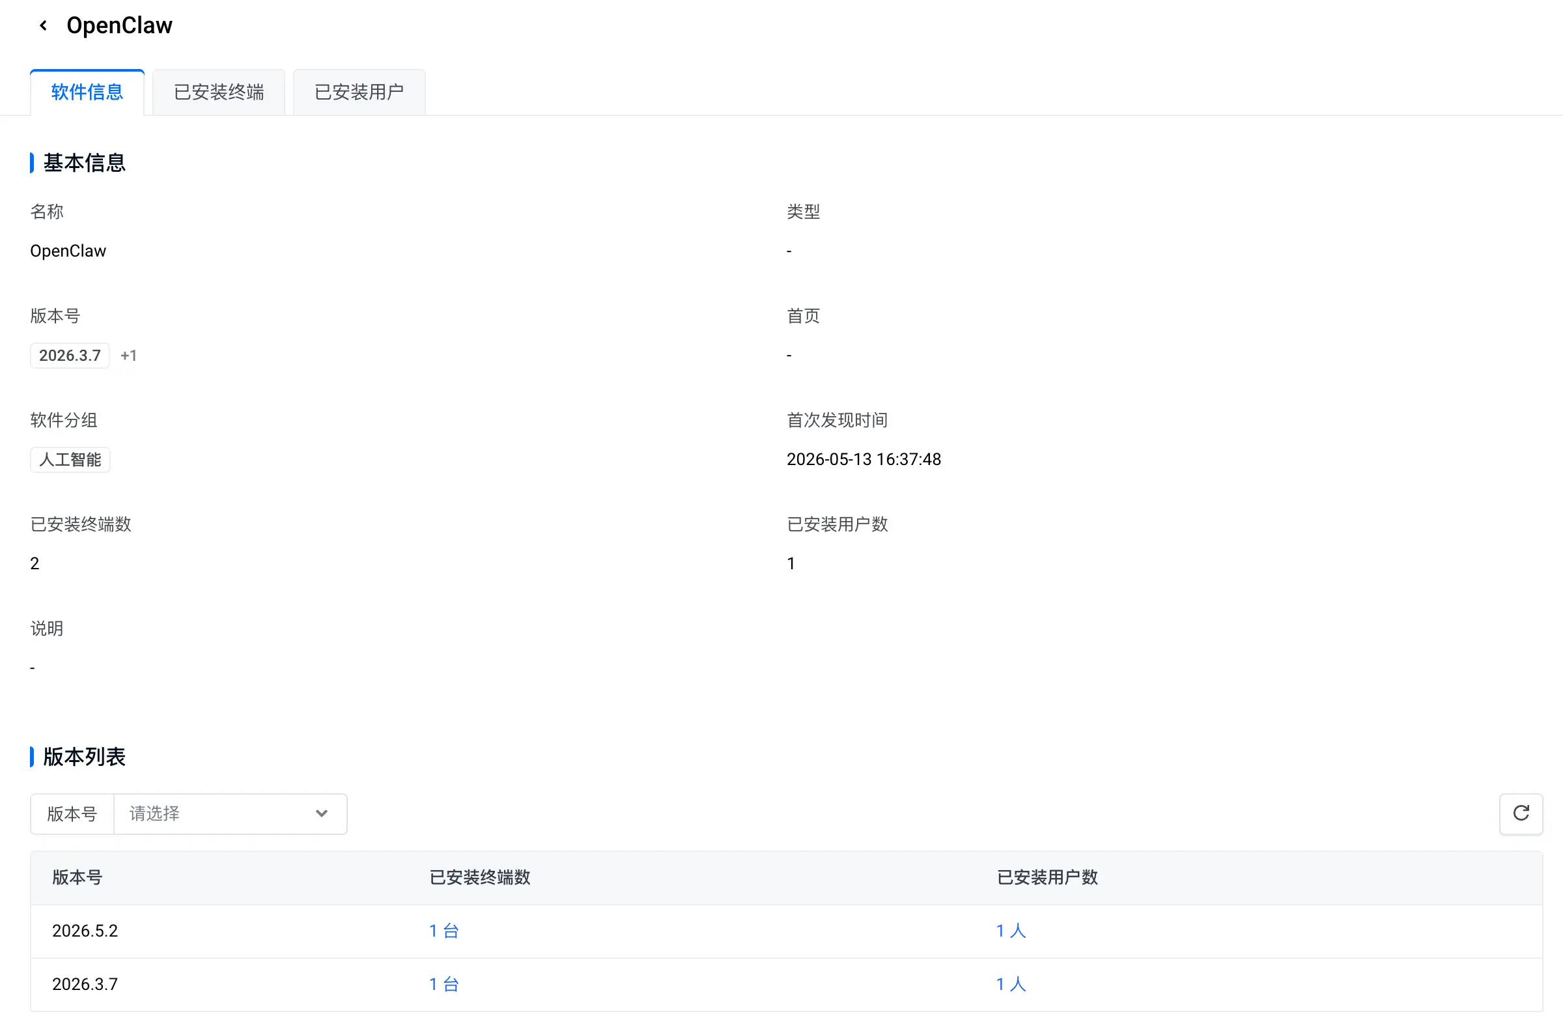Select the 2026.5.2 version cell in table

coord(85,931)
